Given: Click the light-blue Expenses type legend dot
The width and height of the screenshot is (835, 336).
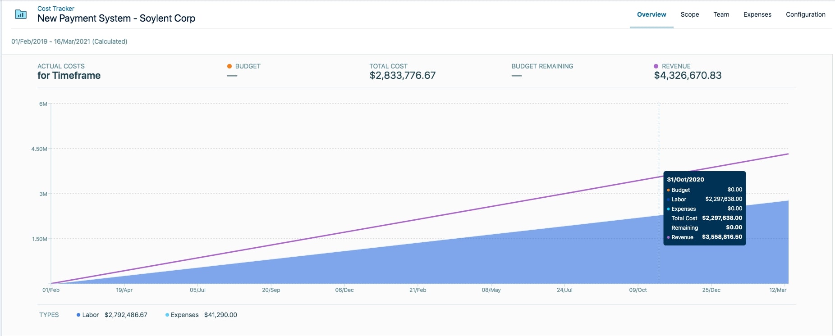Looking at the screenshot, I should coord(167,315).
